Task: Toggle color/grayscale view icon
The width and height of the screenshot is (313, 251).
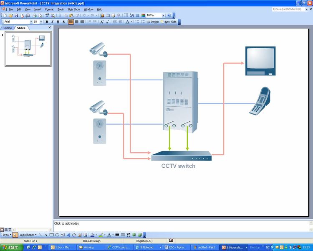Action: tap(143, 15)
